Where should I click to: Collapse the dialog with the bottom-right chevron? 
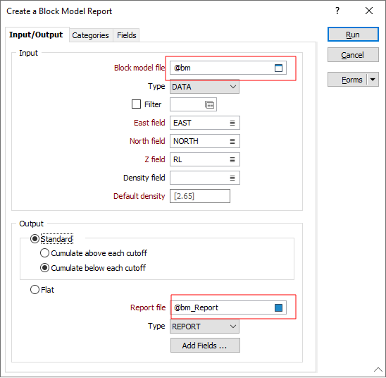point(378,370)
